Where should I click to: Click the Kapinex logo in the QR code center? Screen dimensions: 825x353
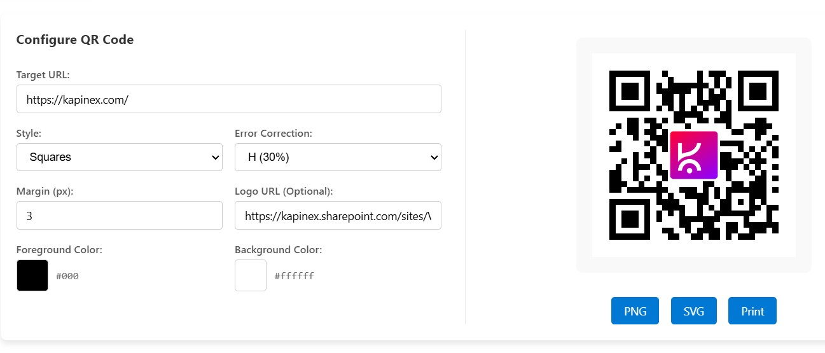coord(693,155)
